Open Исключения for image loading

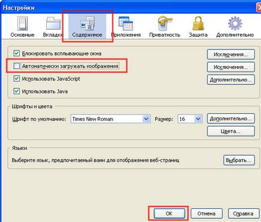pos(231,67)
